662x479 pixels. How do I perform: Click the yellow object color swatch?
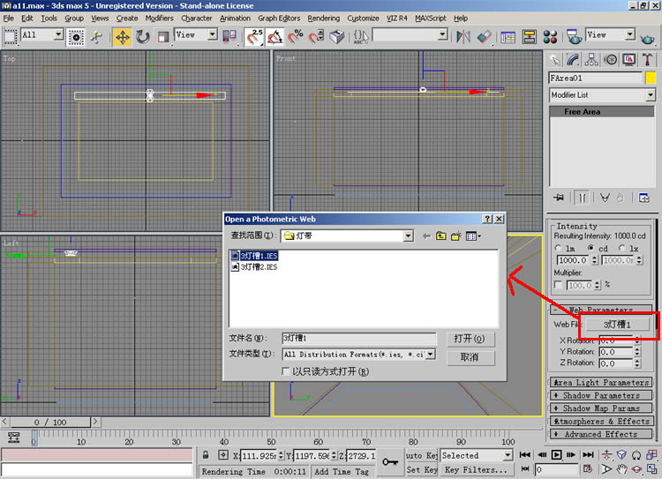(x=651, y=78)
